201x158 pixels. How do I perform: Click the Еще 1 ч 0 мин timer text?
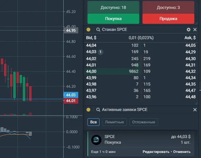point(103,152)
